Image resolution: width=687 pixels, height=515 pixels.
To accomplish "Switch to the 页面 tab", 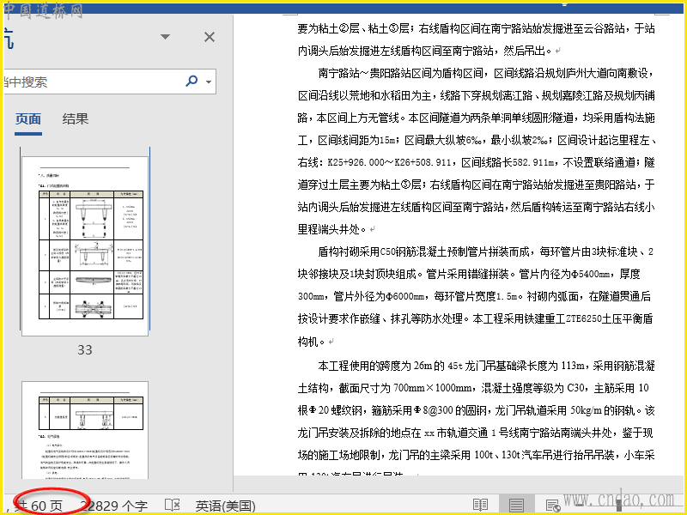I will pyautogui.click(x=28, y=118).
